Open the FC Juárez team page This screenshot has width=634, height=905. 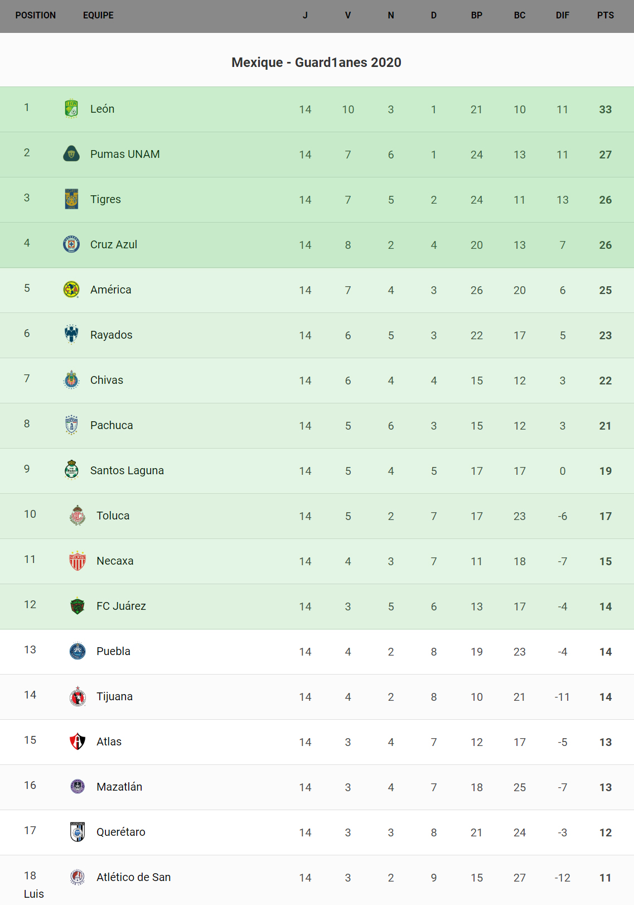tap(121, 606)
